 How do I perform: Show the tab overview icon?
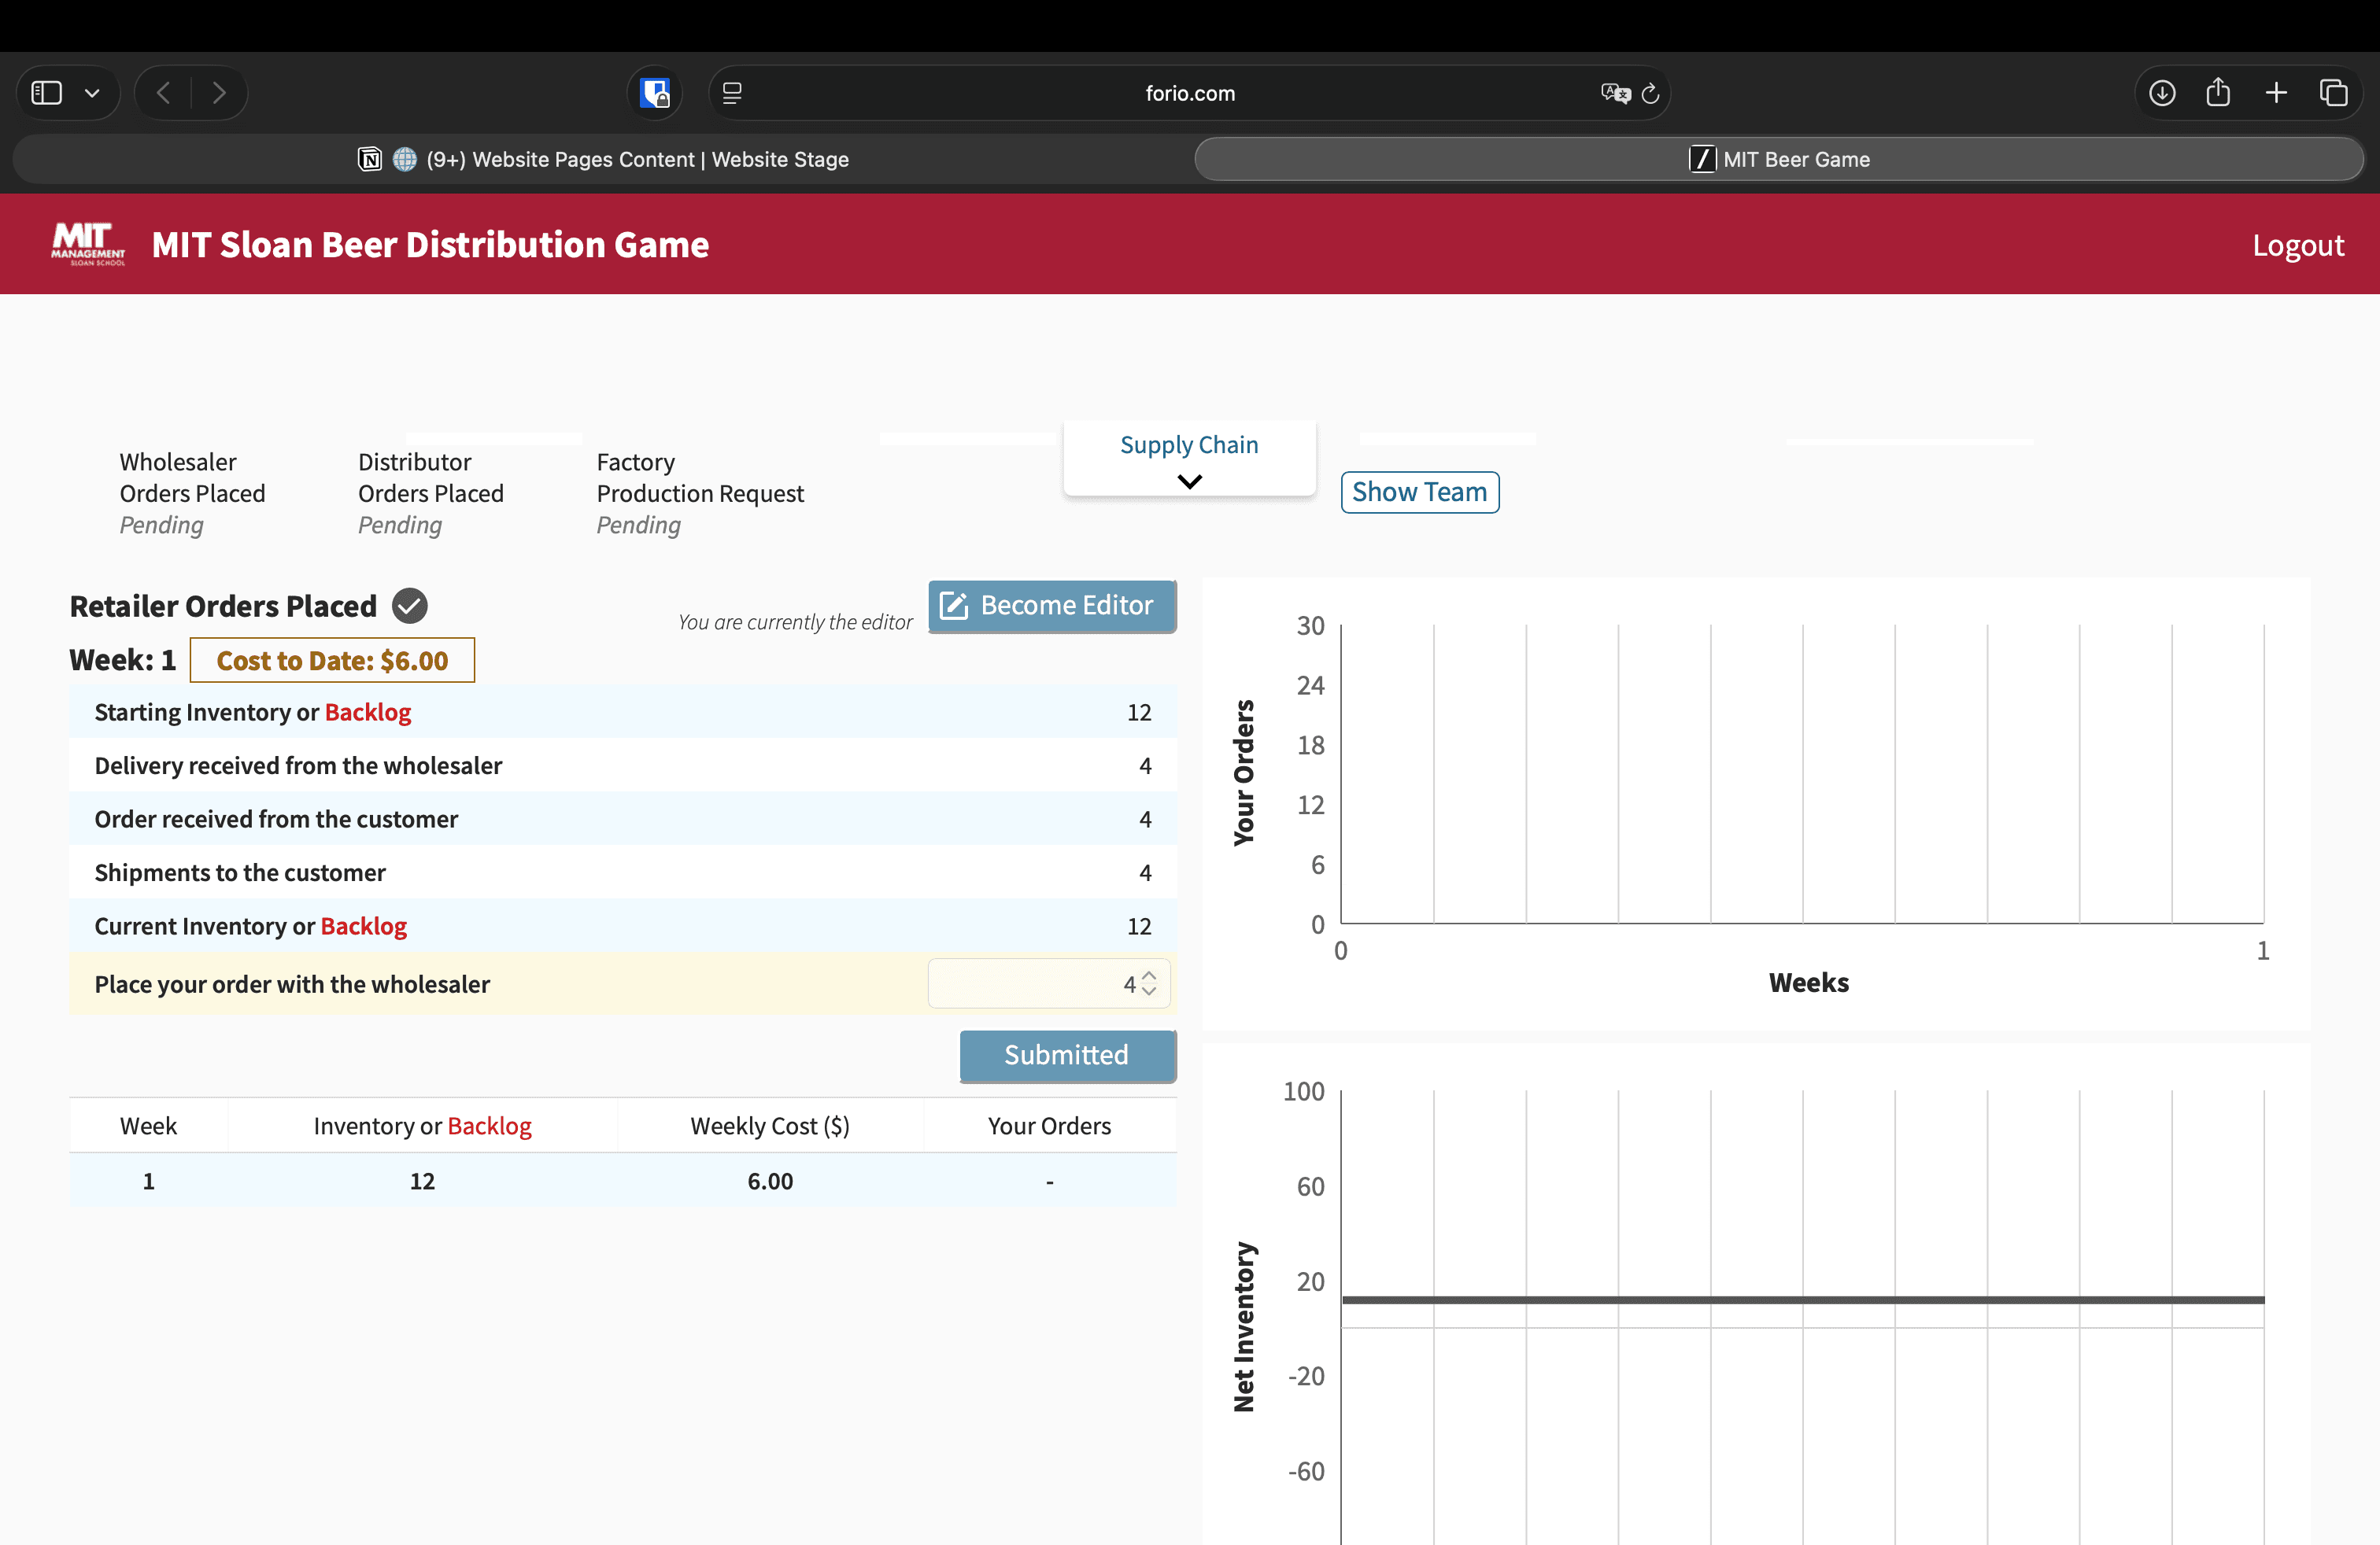click(x=2333, y=93)
